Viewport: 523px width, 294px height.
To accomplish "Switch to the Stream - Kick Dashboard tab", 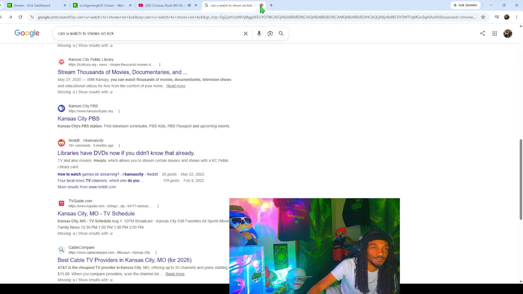I will point(37,5).
